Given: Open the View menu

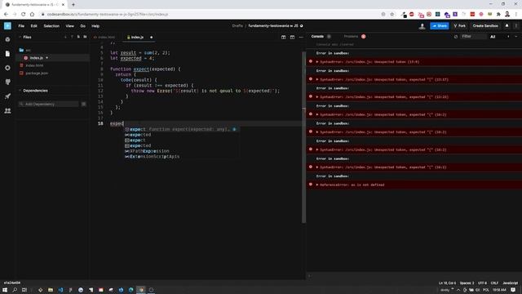Looking at the screenshot, I should pyautogui.click(x=69, y=26).
